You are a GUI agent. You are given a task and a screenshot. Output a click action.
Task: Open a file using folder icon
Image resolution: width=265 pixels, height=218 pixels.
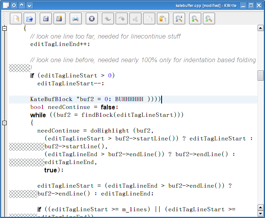coord(29,18)
